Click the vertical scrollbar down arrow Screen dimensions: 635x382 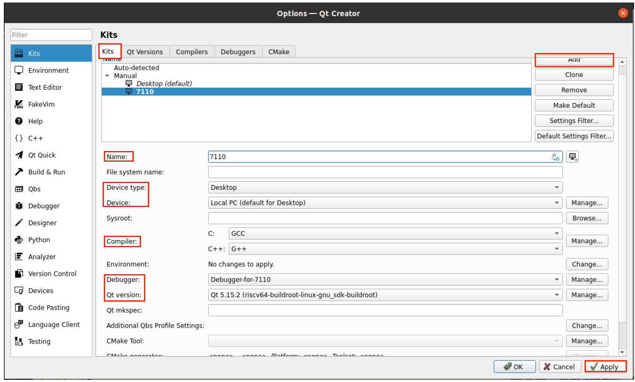(x=622, y=352)
